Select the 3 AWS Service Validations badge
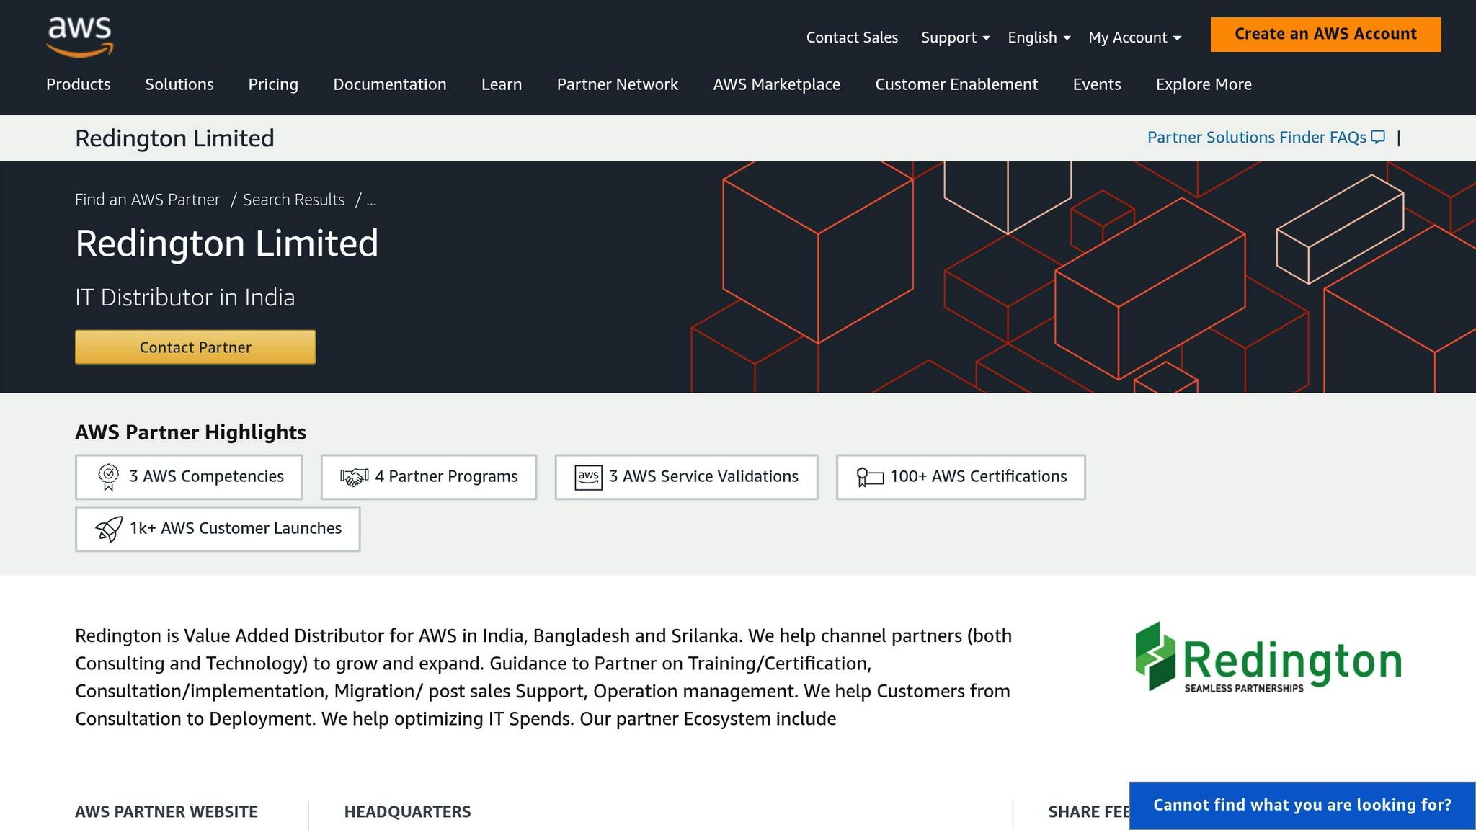Image resolution: width=1476 pixels, height=830 pixels. click(686, 477)
